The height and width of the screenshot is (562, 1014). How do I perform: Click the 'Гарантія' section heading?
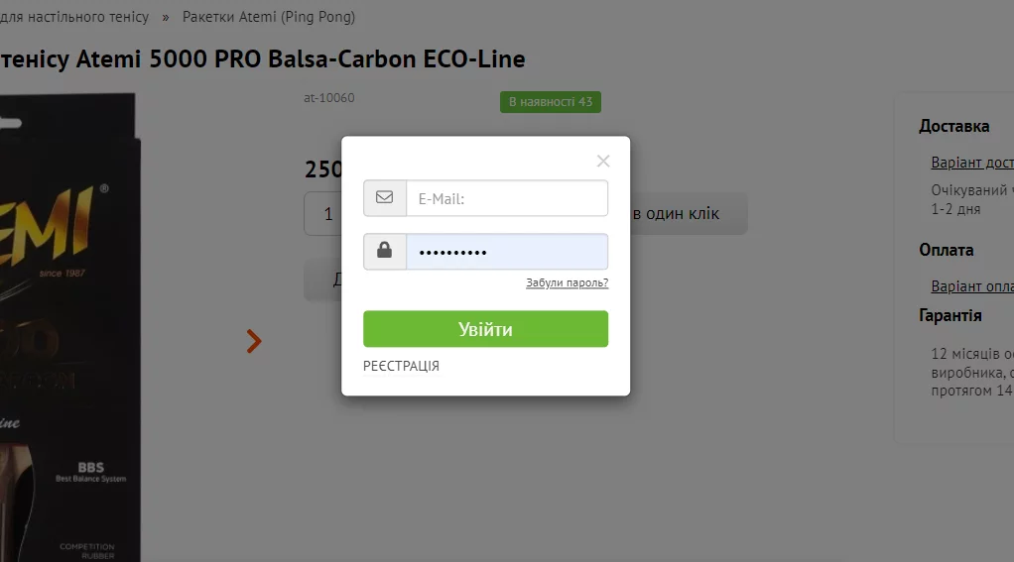point(950,315)
